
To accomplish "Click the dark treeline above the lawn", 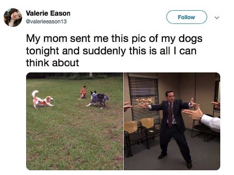I will click(x=74, y=76).
